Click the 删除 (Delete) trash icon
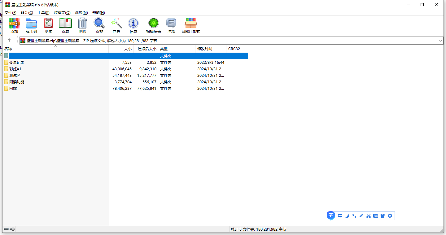The width and height of the screenshot is (446, 235). coord(82,24)
